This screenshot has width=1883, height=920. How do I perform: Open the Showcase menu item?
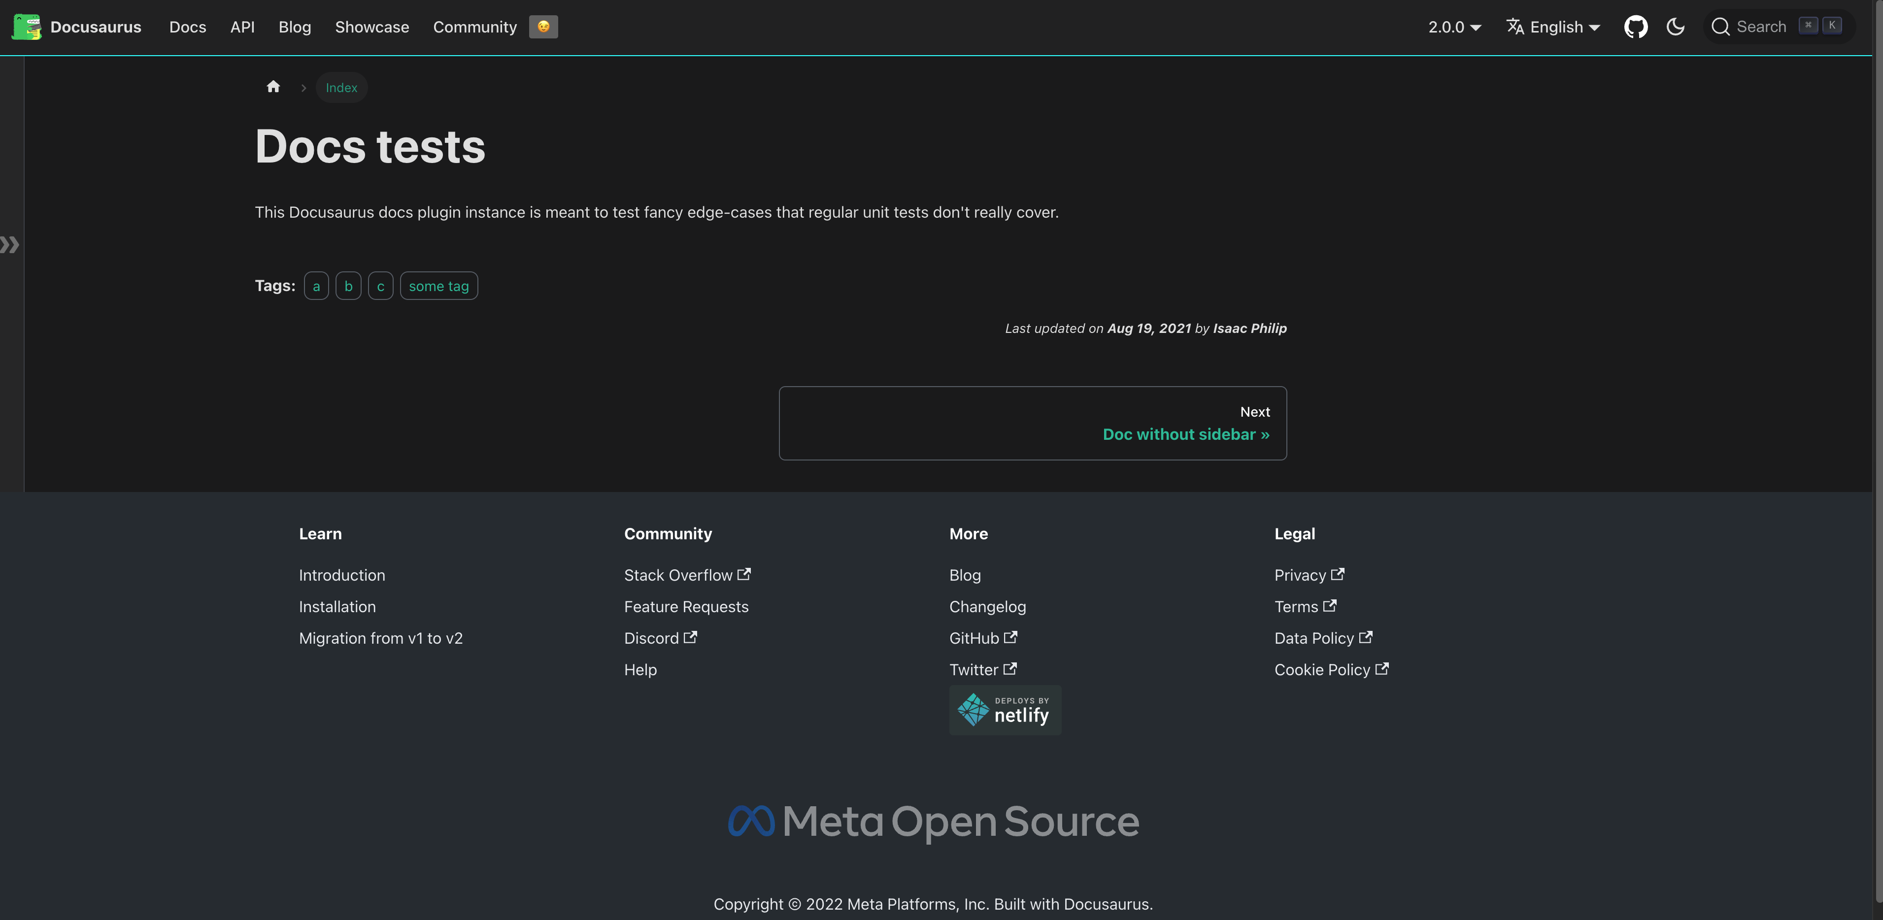pyautogui.click(x=371, y=27)
